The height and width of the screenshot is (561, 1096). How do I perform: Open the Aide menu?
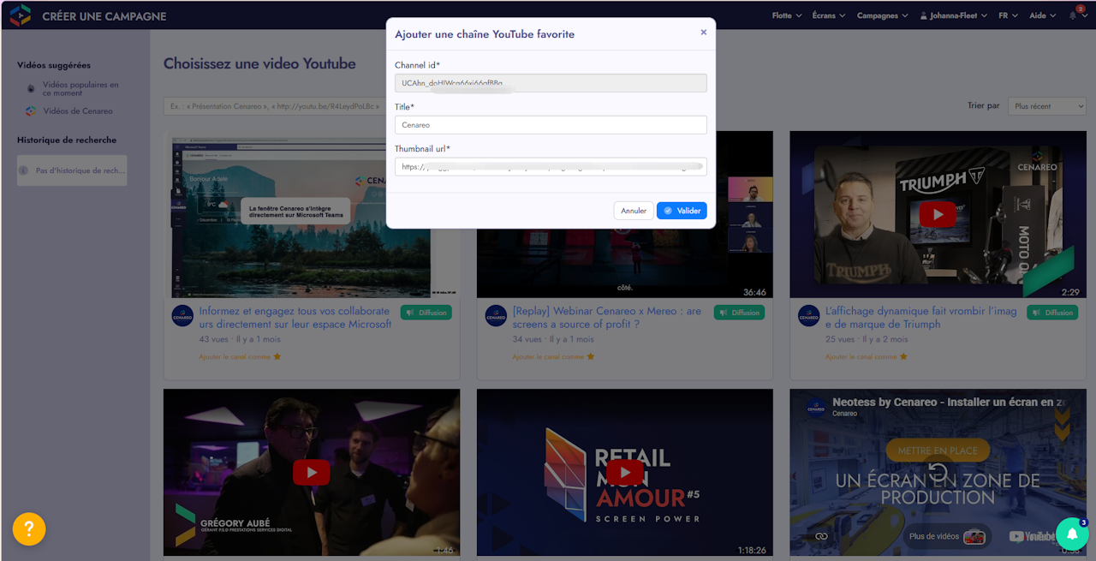point(1042,15)
